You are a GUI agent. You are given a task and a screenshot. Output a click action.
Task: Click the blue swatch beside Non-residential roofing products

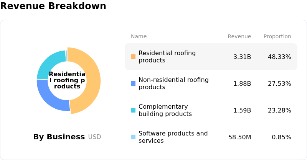click(x=133, y=83)
